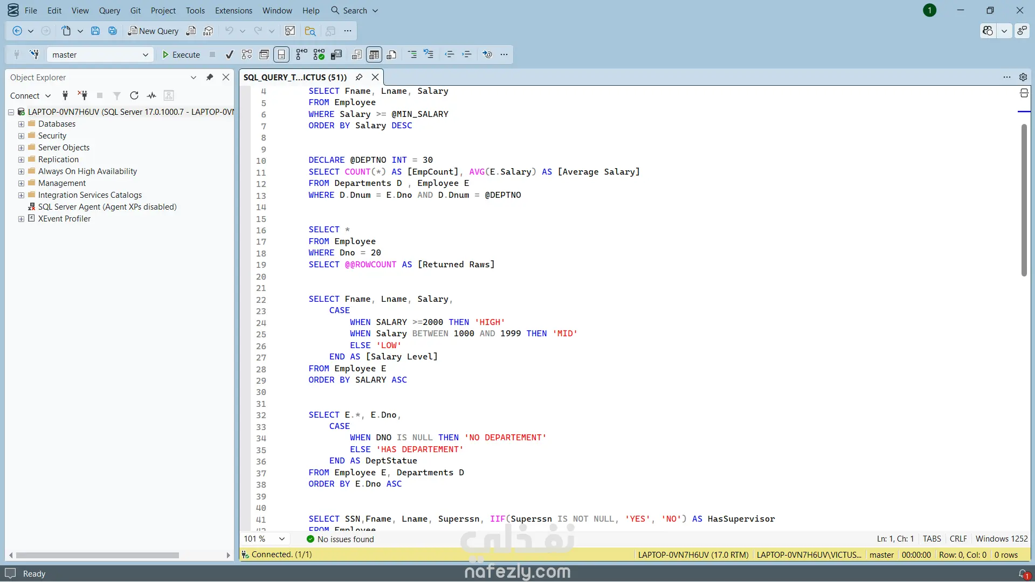Open SQL editor toolbar overflow options

[504, 54]
